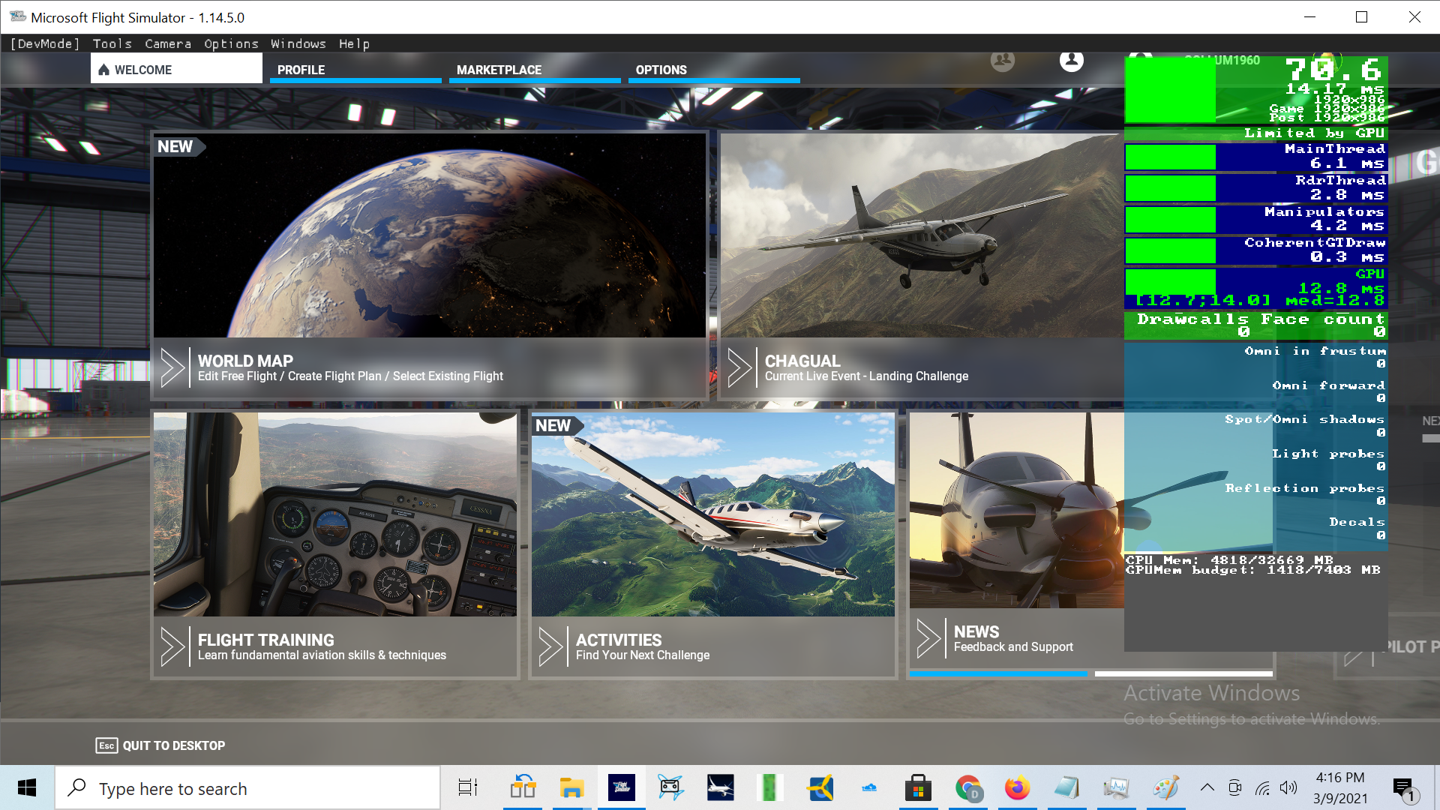The image size is (1440, 810).
Task: Open the Windows menu
Action: point(298,43)
